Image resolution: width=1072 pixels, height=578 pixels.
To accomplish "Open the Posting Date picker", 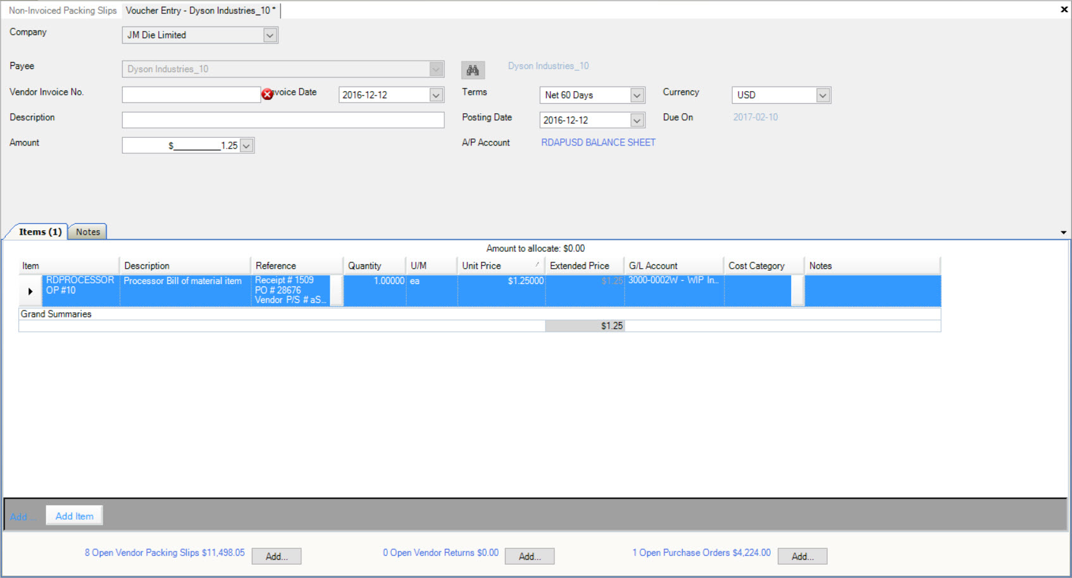I will point(637,120).
